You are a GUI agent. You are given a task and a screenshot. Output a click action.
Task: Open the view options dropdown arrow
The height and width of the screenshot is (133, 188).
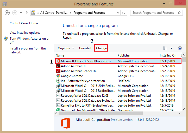(171, 48)
